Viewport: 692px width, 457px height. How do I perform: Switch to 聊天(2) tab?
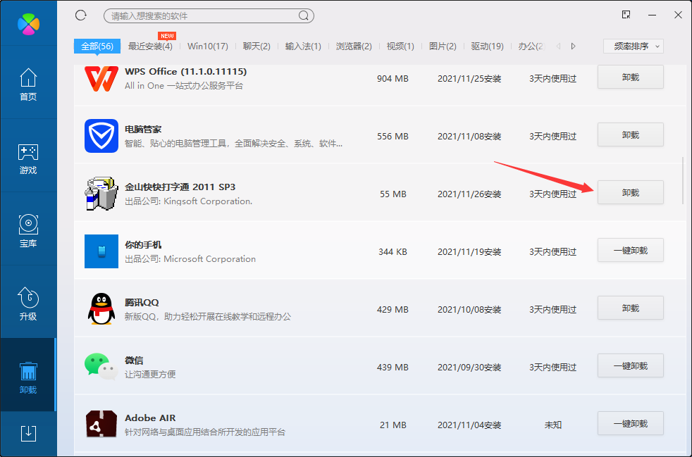(x=257, y=46)
